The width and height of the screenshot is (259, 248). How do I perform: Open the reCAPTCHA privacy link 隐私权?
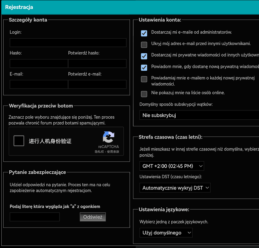[x=99, y=151]
